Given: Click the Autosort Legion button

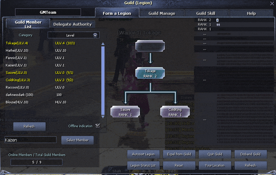Looking at the screenshot, I should click(143, 154).
